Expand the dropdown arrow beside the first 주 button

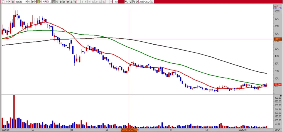(x=10, y=2)
